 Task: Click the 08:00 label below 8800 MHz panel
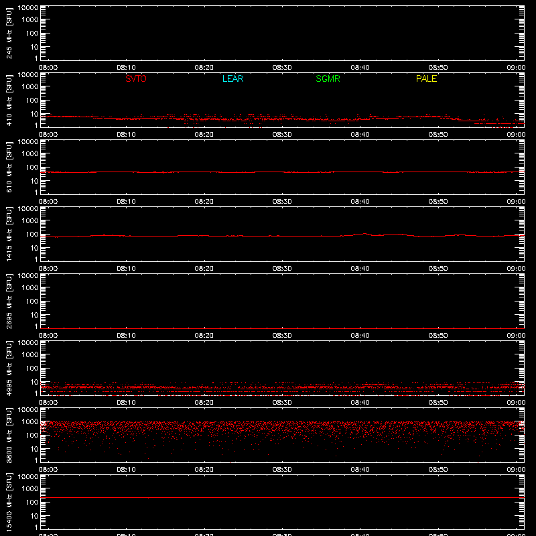click(48, 470)
